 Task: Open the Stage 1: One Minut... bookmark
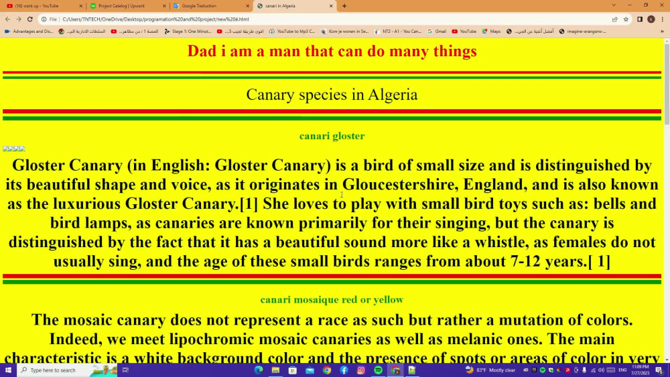[188, 31]
